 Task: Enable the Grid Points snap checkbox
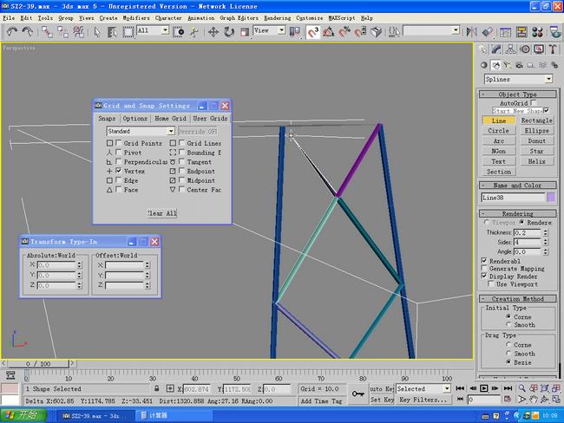(x=118, y=143)
